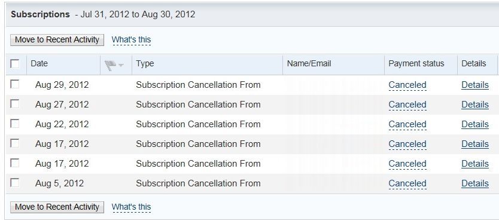The image size is (499, 224).
Task: Check the box for Aug 29, 2012
Action: pos(14,84)
